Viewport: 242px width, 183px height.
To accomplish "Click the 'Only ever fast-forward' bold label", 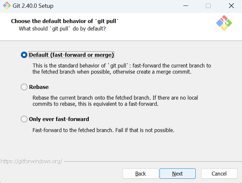I will (59, 119).
